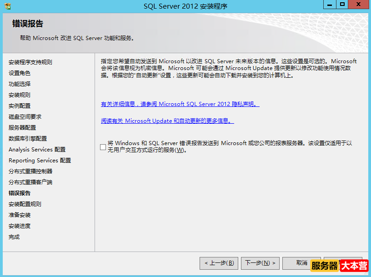Screen dimensions: 371x277
Task: Minimize the SQL Server 2012 setup window
Action: pos(330,5)
